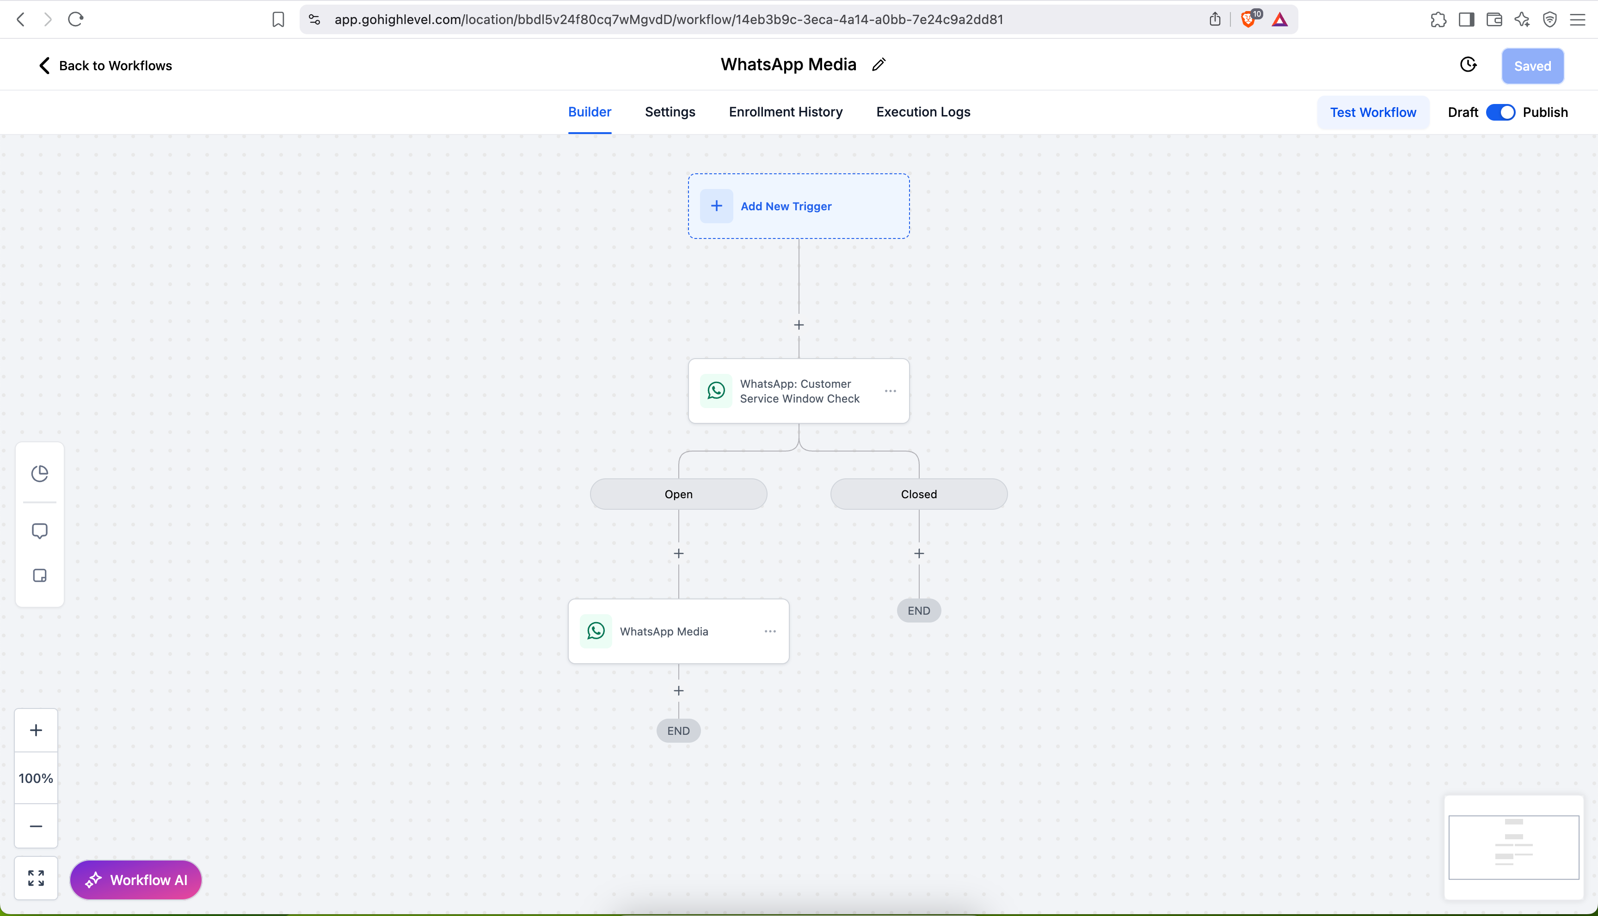Toggle the Draft/Publish switch
1598x916 pixels.
1500,113
